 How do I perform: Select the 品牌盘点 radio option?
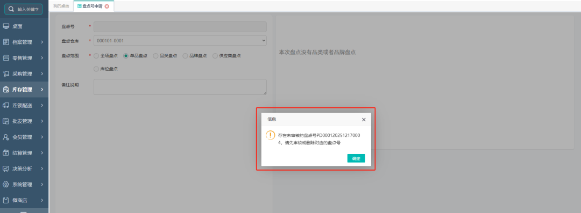tap(185, 56)
